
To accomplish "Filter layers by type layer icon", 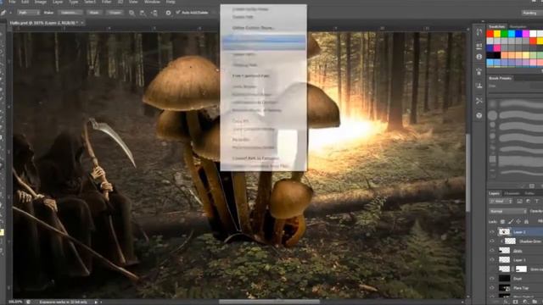I will (537, 201).
